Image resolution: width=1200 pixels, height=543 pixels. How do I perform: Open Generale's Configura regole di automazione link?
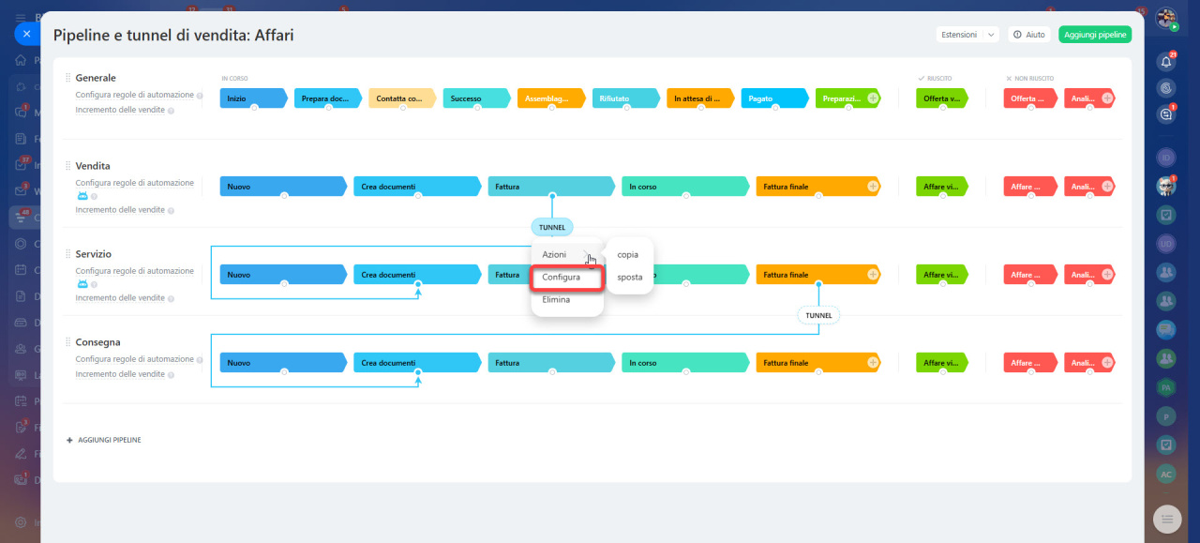[135, 95]
